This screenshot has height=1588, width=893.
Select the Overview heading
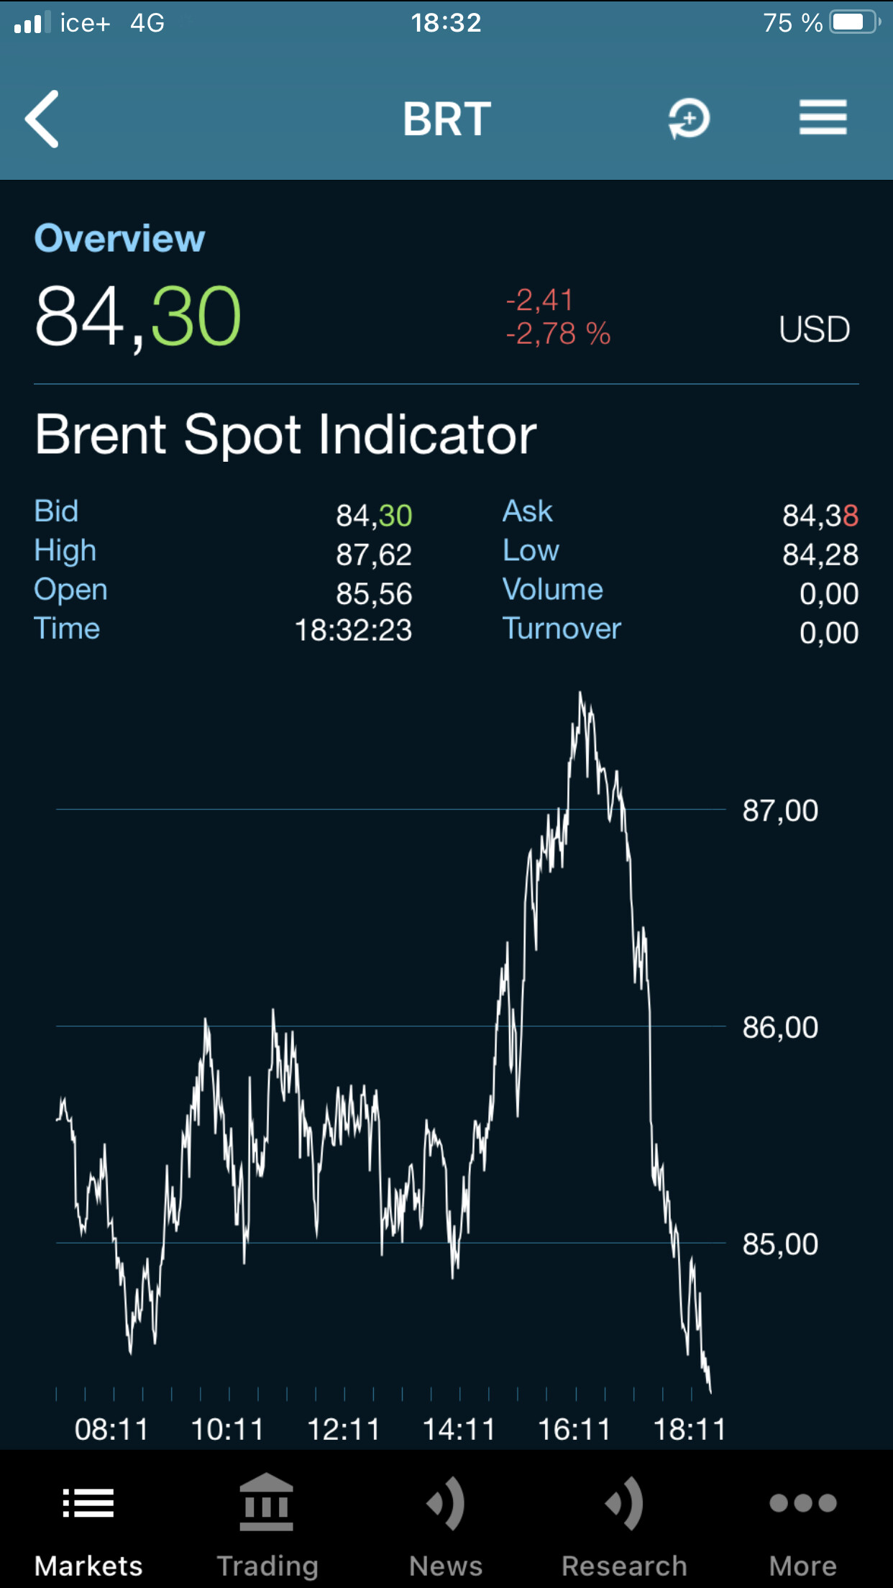120,238
